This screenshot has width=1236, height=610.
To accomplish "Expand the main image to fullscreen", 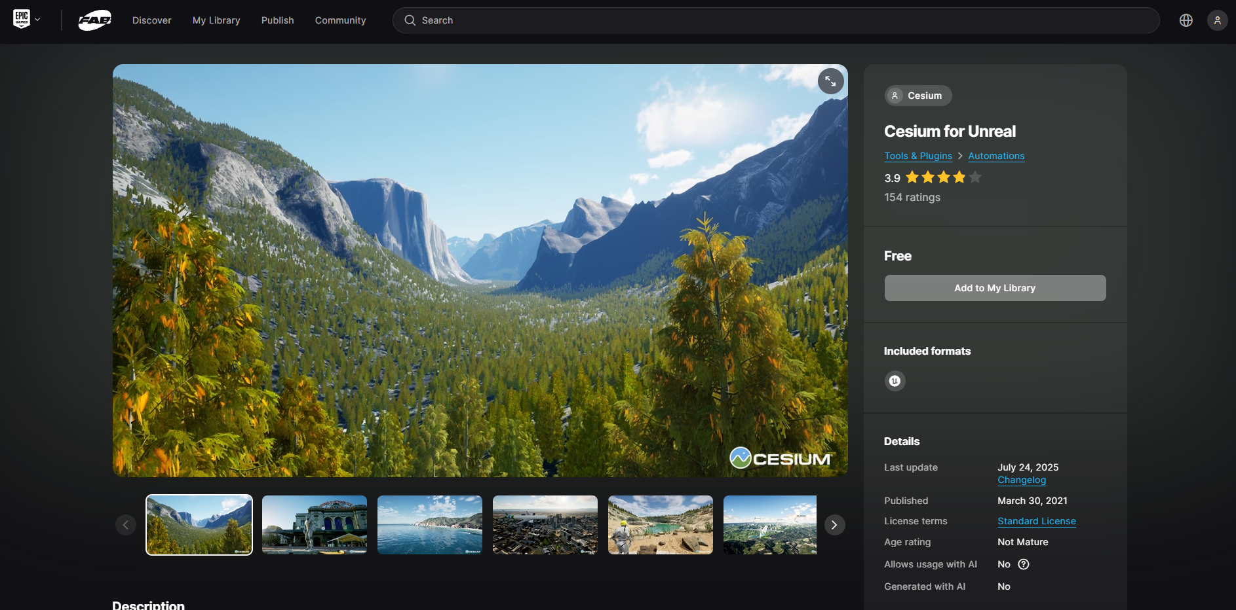I will click(830, 81).
